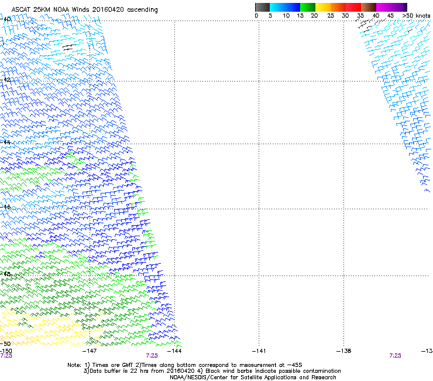Click the '5' label under the color bar
Viewport: 433px width, 381px height.
point(270,16)
